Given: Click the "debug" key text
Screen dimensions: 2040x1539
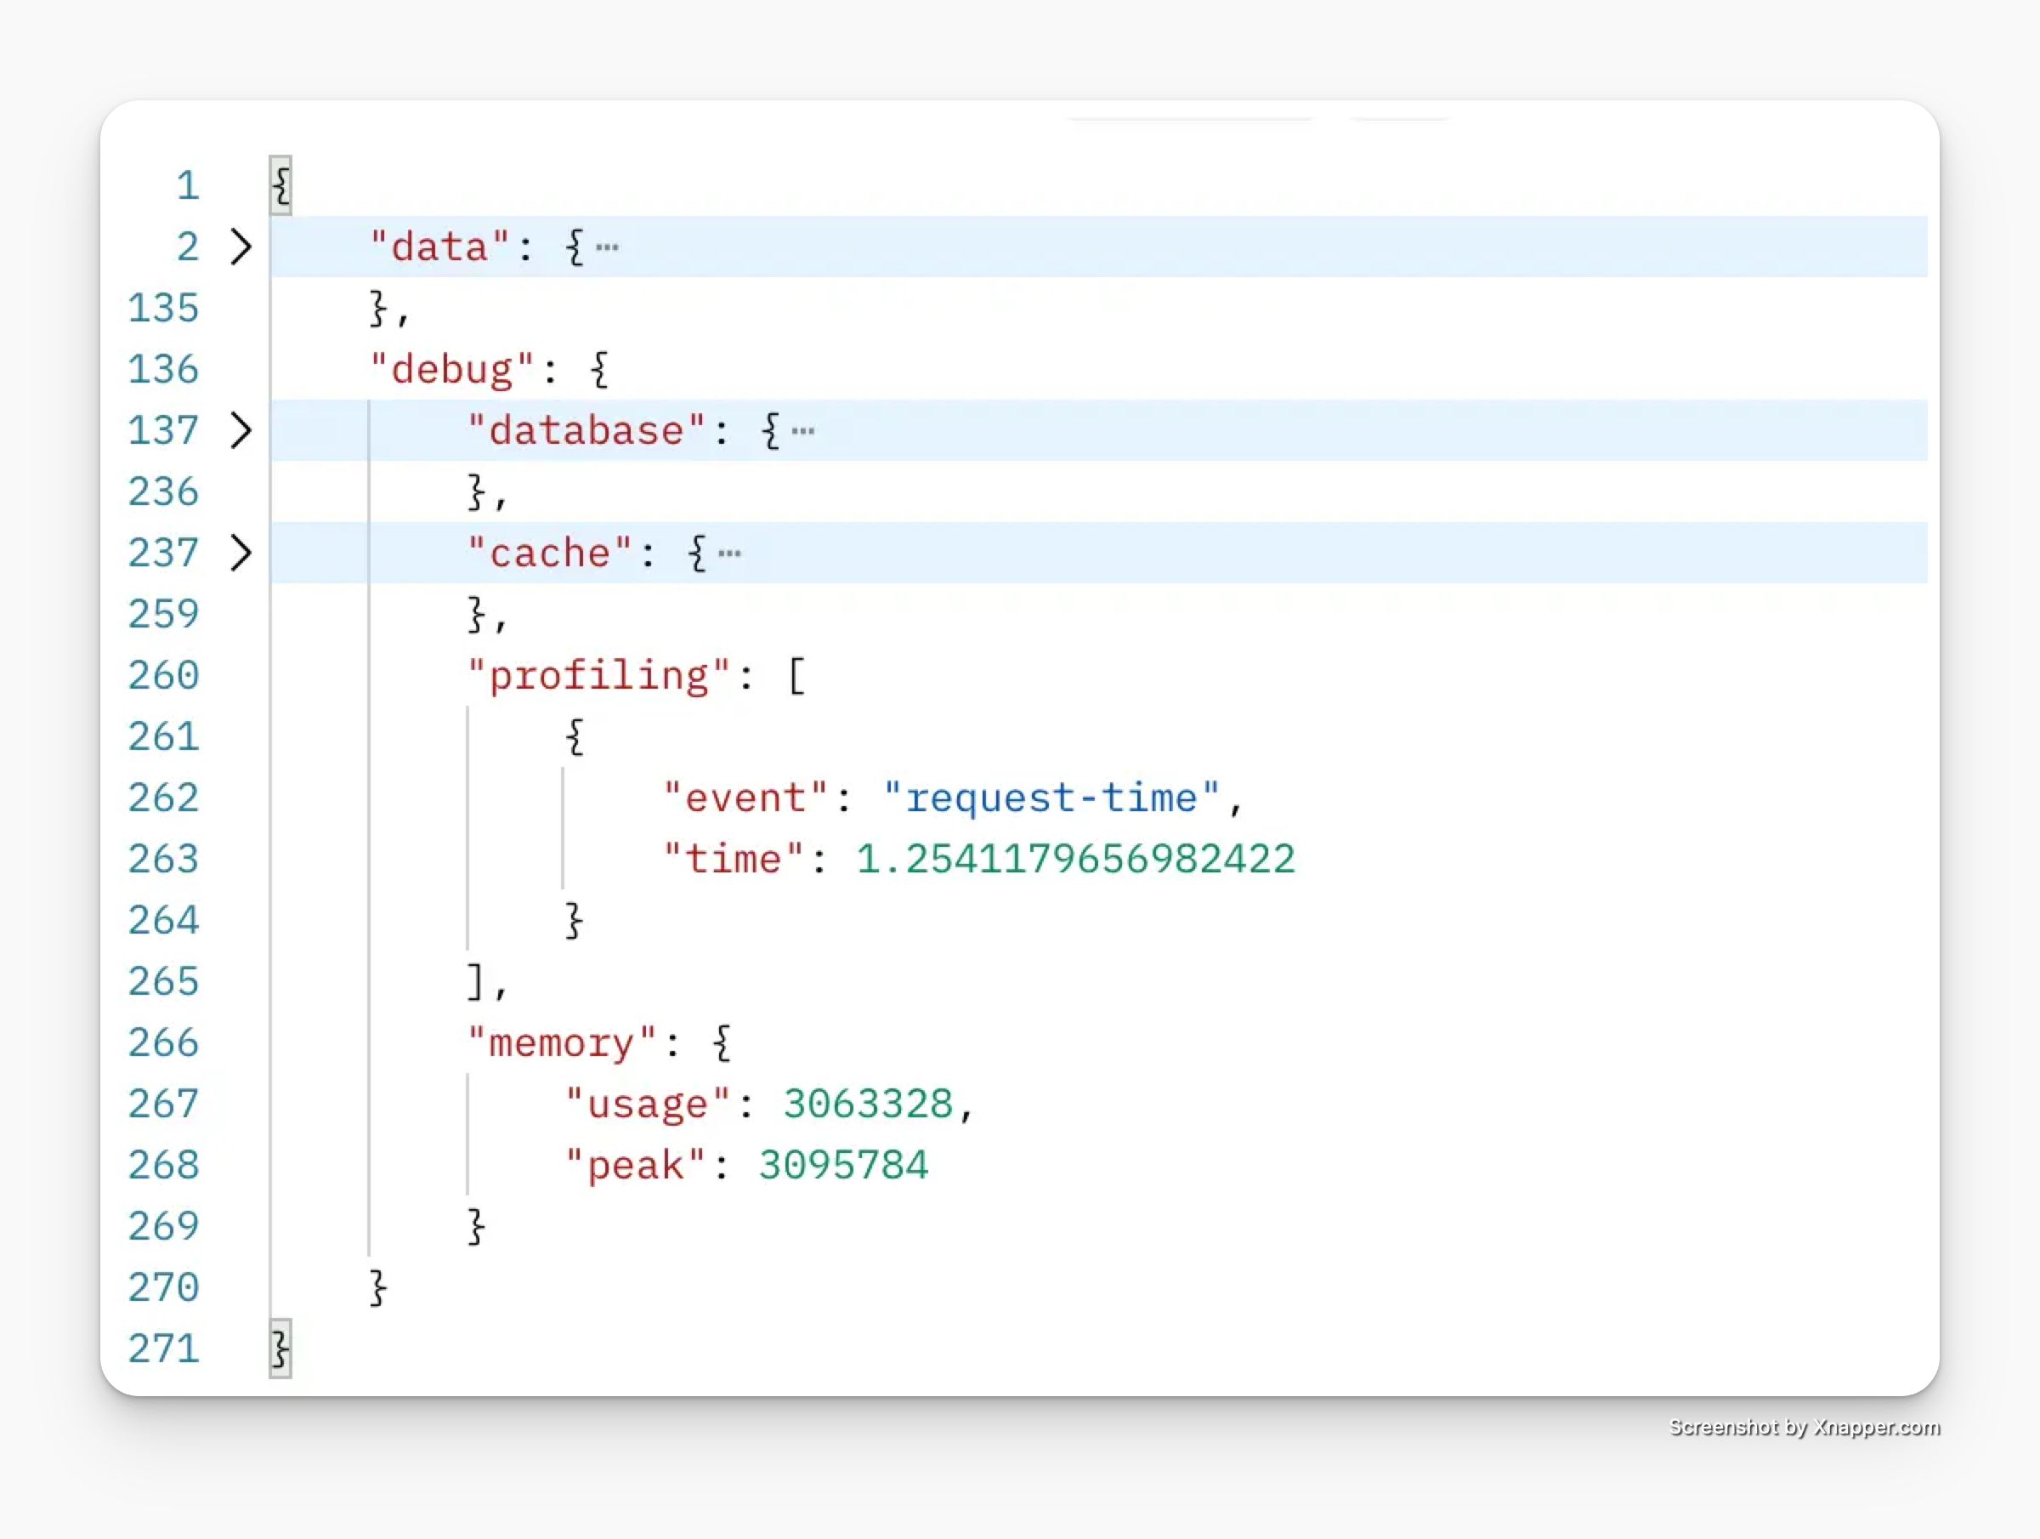Looking at the screenshot, I should (x=451, y=369).
